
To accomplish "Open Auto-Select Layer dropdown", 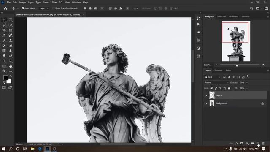I will 44,8.
